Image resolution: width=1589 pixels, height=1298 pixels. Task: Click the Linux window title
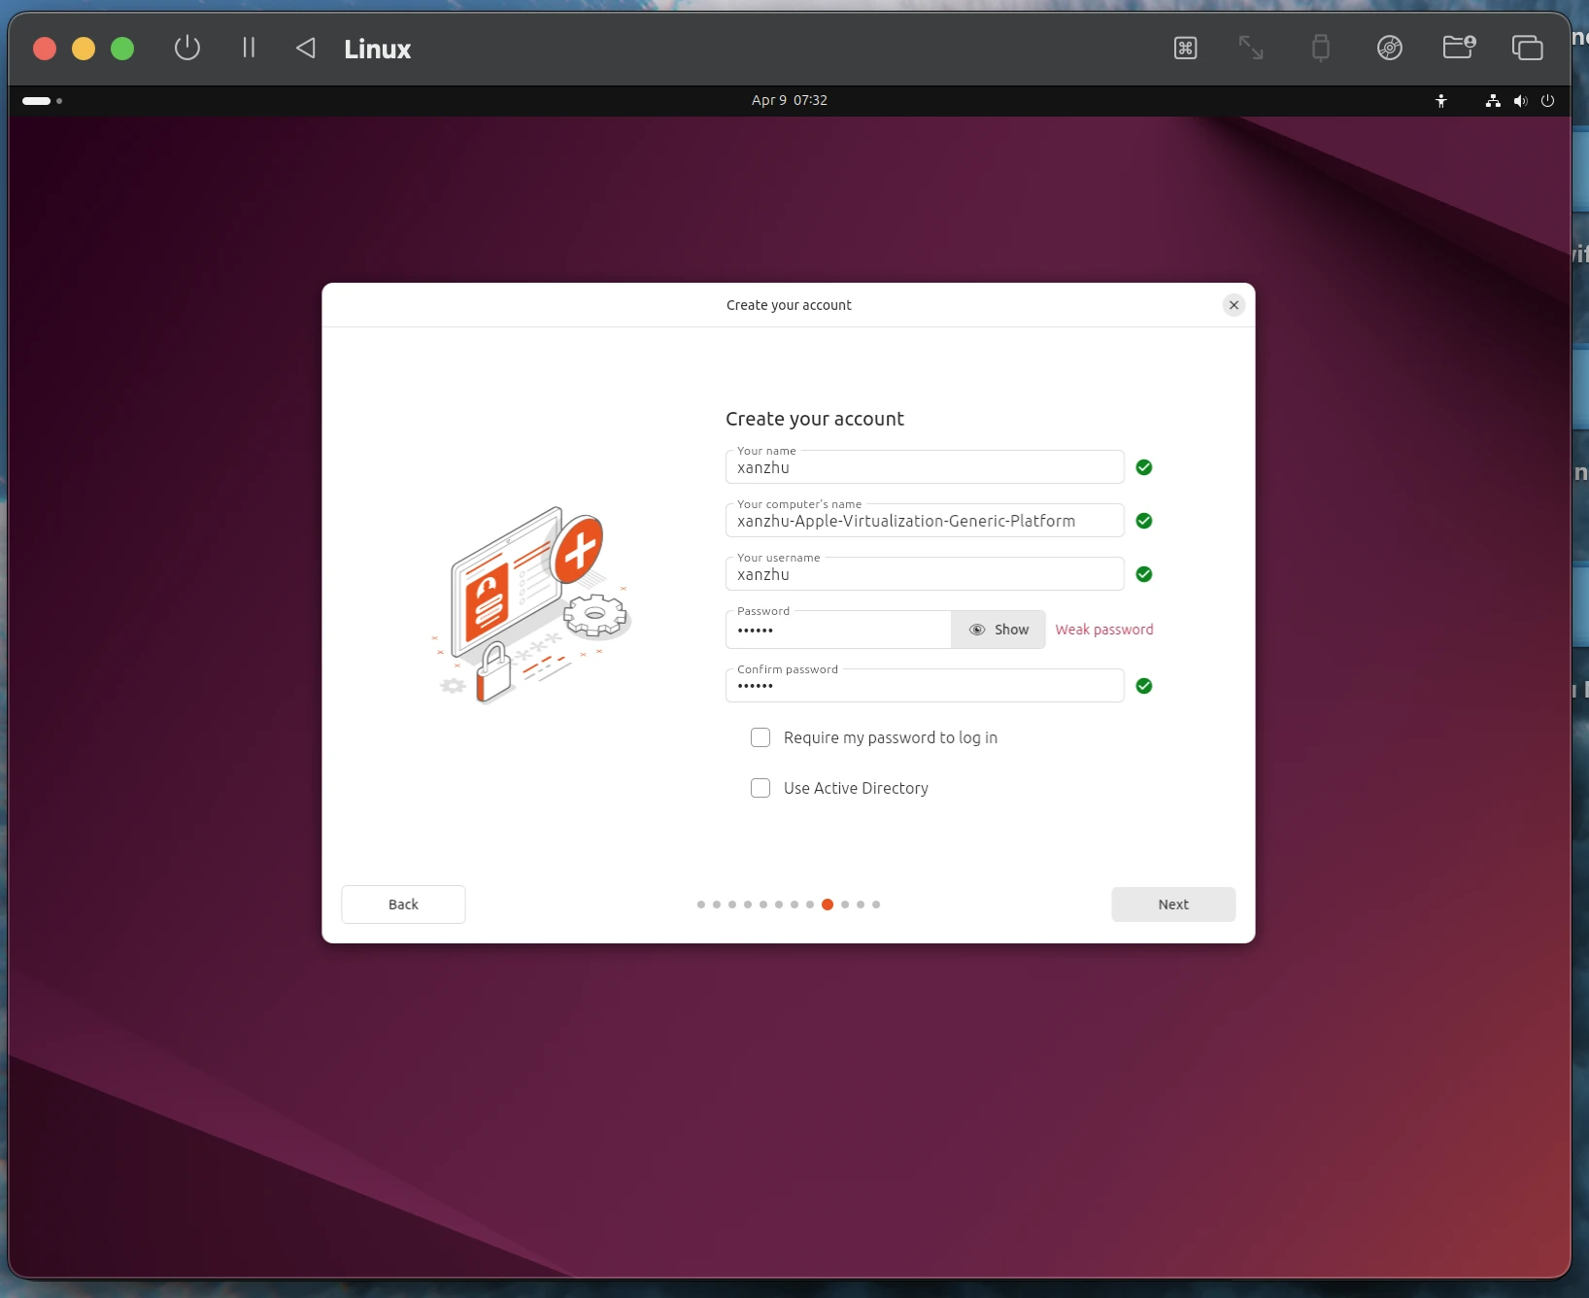click(378, 49)
